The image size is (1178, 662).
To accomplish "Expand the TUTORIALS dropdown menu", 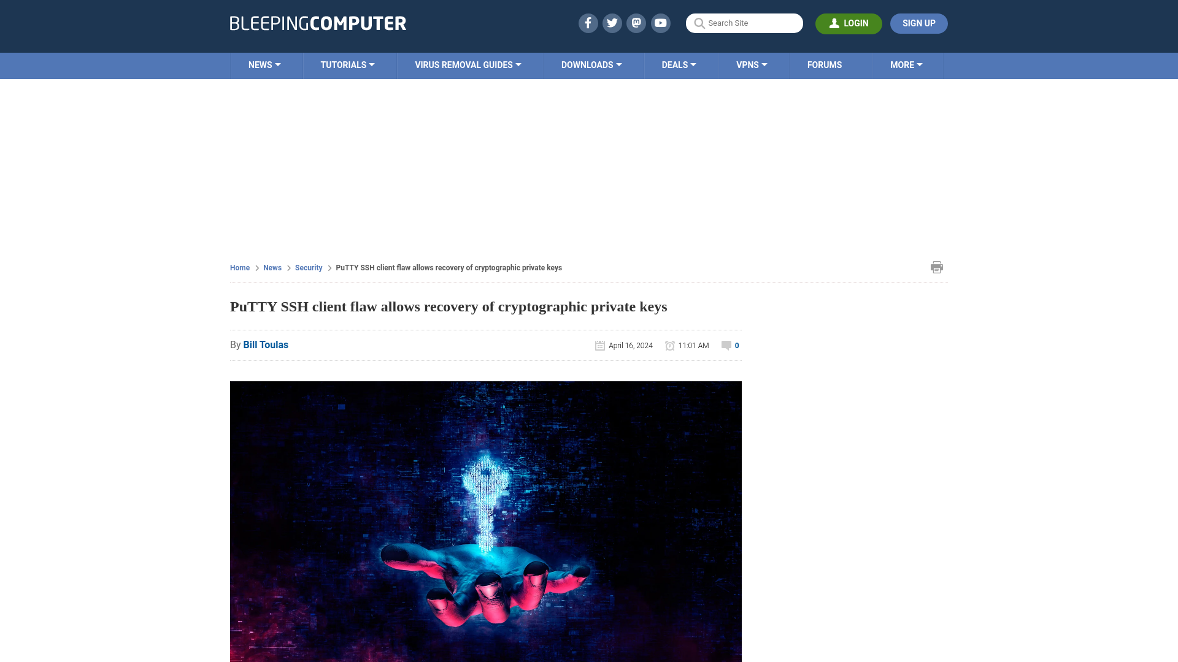I will click(x=347, y=66).
